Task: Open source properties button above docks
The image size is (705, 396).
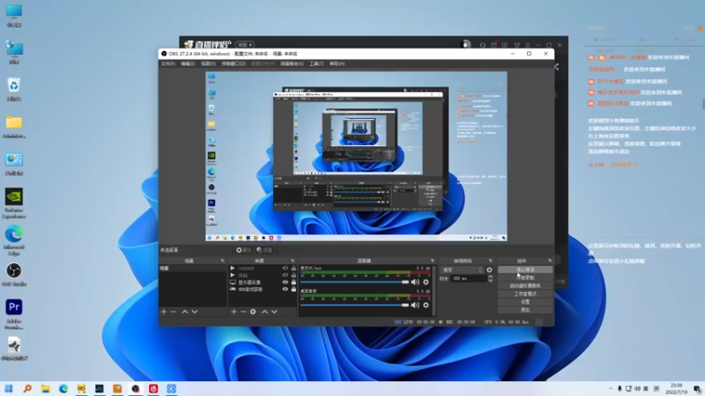Action: pos(243,250)
